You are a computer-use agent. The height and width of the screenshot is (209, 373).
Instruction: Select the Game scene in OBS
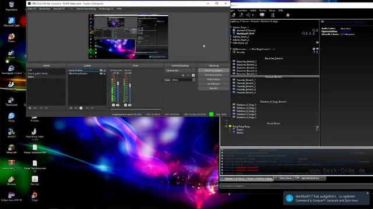point(46,77)
